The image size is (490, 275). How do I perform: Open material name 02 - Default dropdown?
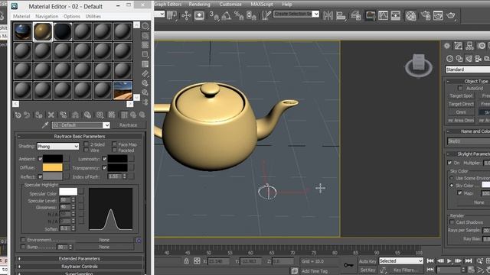[x=80, y=125]
